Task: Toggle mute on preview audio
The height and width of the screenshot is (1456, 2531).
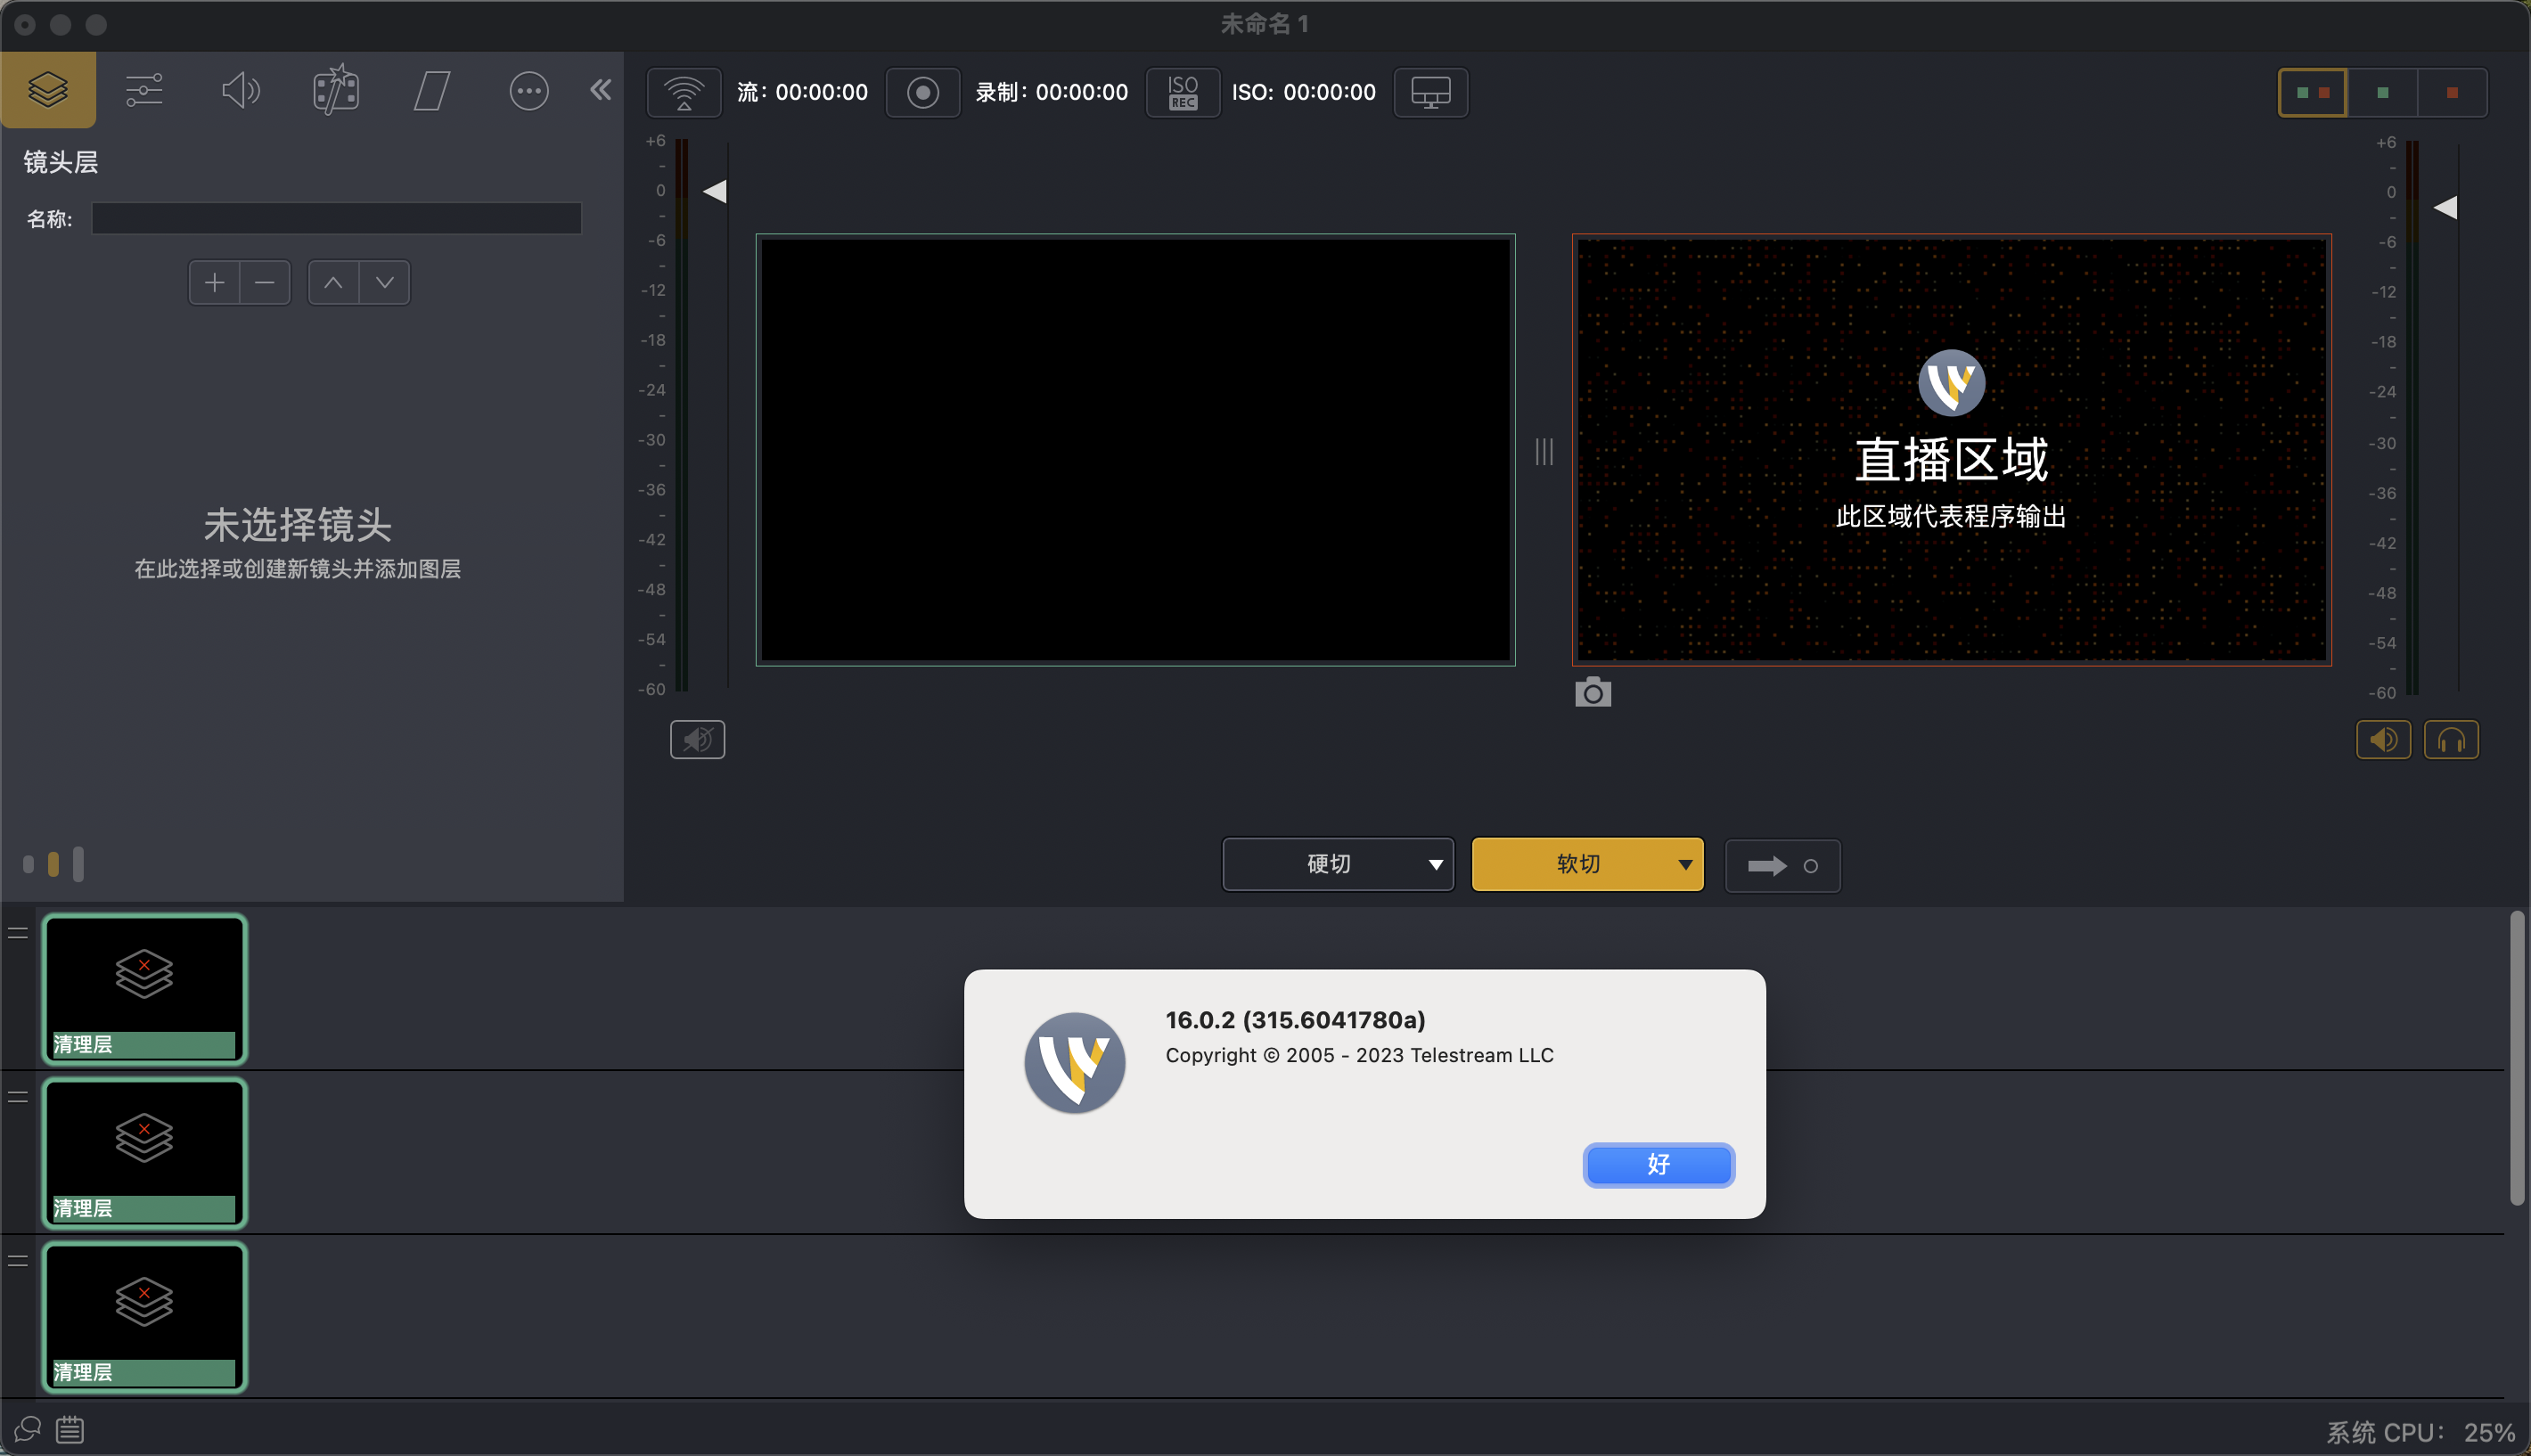Action: 697,740
